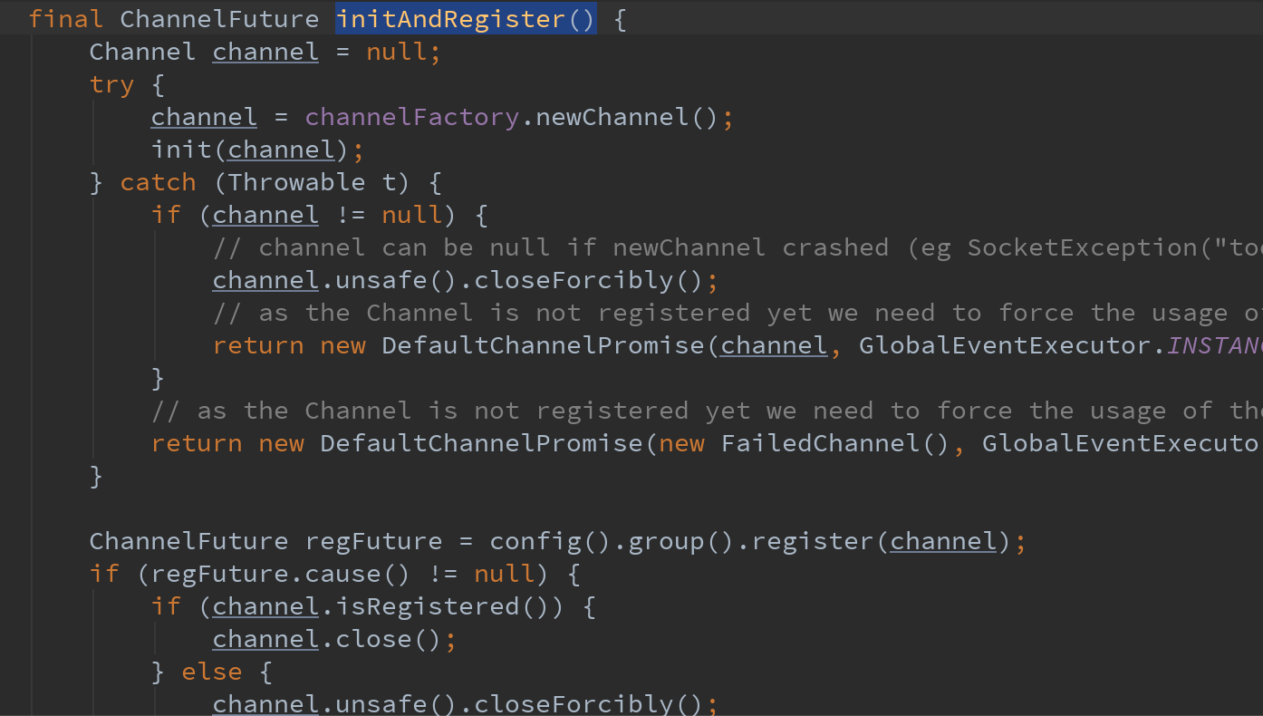Click the regFuture variable declaration
Screen dimensions: 1263x716
[x=373, y=541]
